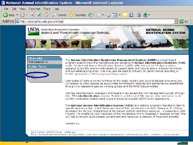The height and width of the screenshot is (145, 193).
Task: Open the Forward history dropdown arrow
Action: (27, 15)
